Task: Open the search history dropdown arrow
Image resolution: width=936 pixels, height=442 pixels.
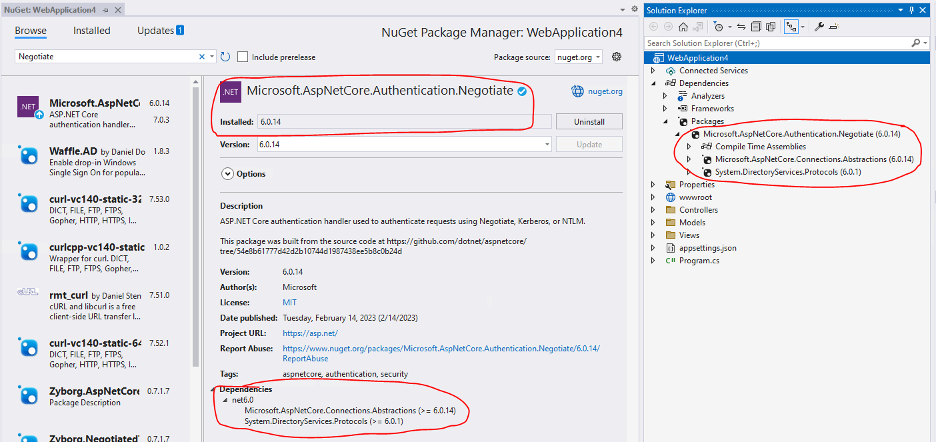Action: point(213,57)
